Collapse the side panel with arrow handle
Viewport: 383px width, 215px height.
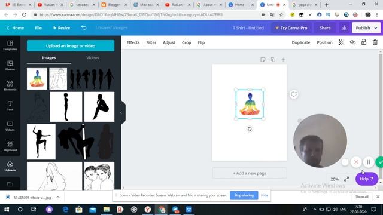[121, 113]
